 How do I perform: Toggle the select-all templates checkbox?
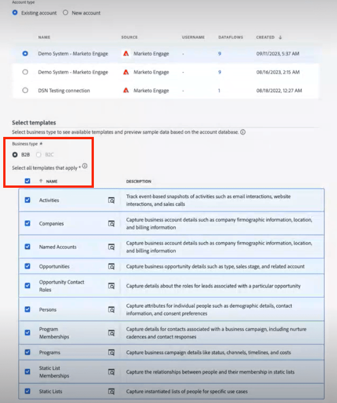[27, 181]
